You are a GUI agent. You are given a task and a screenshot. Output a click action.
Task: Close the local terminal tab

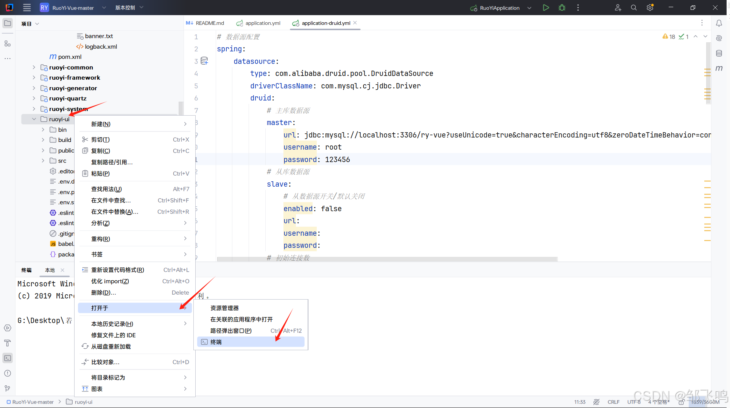coord(62,270)
